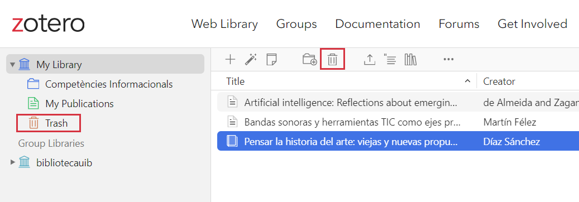The width and height of the screenshot is (579, 202).
Task: Open the Create Citation quote icon
Action: [390, 59]
